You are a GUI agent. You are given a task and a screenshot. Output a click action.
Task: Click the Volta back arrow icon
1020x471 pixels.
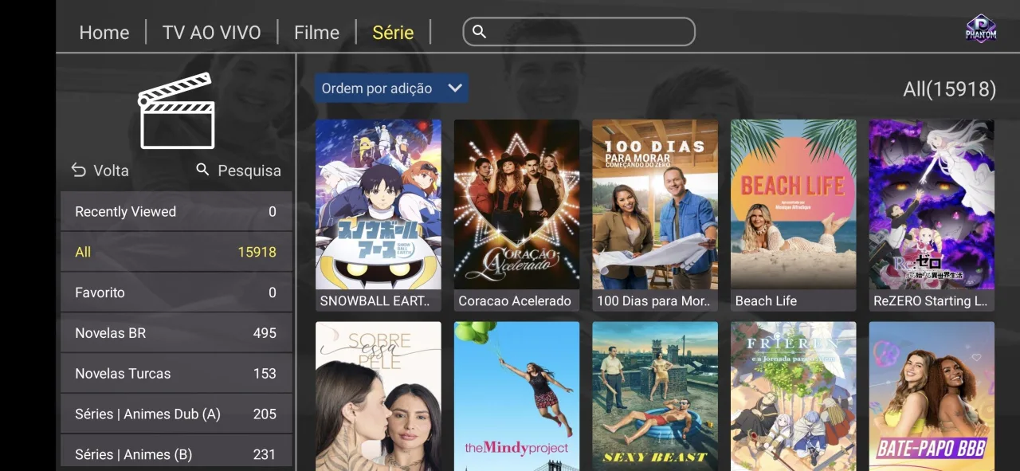[x=78, y=170]
